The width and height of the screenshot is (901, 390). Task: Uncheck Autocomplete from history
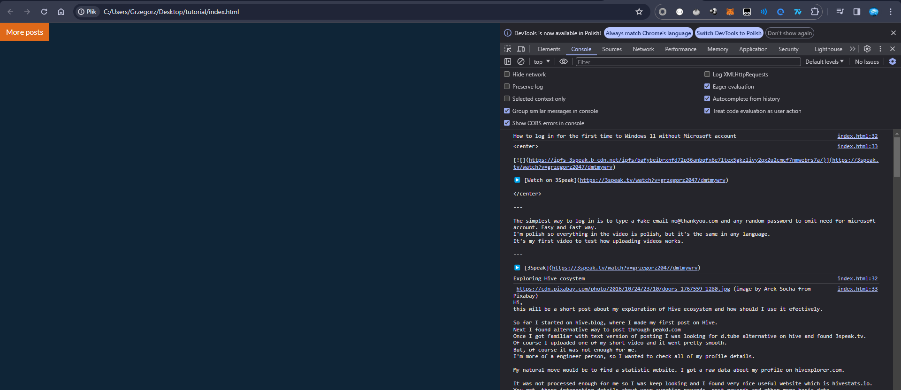(x=707, y=98)
